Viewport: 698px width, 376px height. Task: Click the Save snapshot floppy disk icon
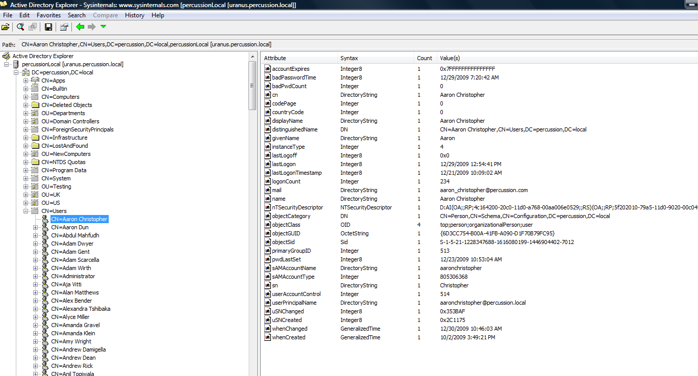[48, 27]
